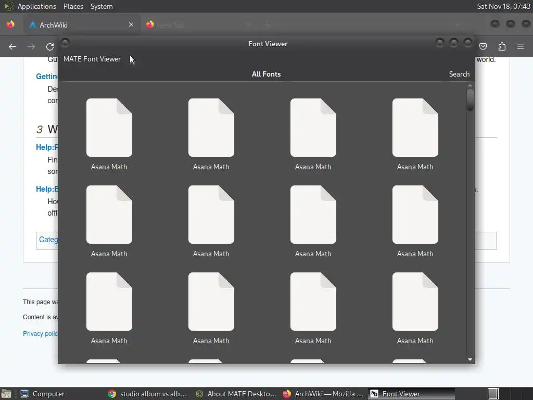The width and height of the screenshot is (533, 400).
Task: Click the scrollbar up arrow in Font Viewer
Action: click(x=470, y=86)
